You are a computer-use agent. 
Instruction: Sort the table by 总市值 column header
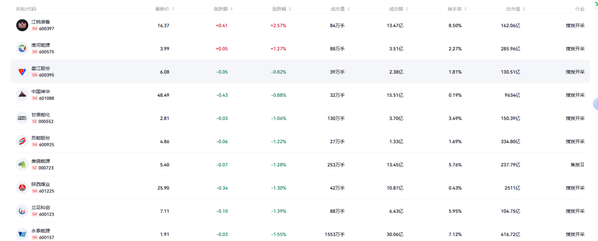[x=514, y=9]
